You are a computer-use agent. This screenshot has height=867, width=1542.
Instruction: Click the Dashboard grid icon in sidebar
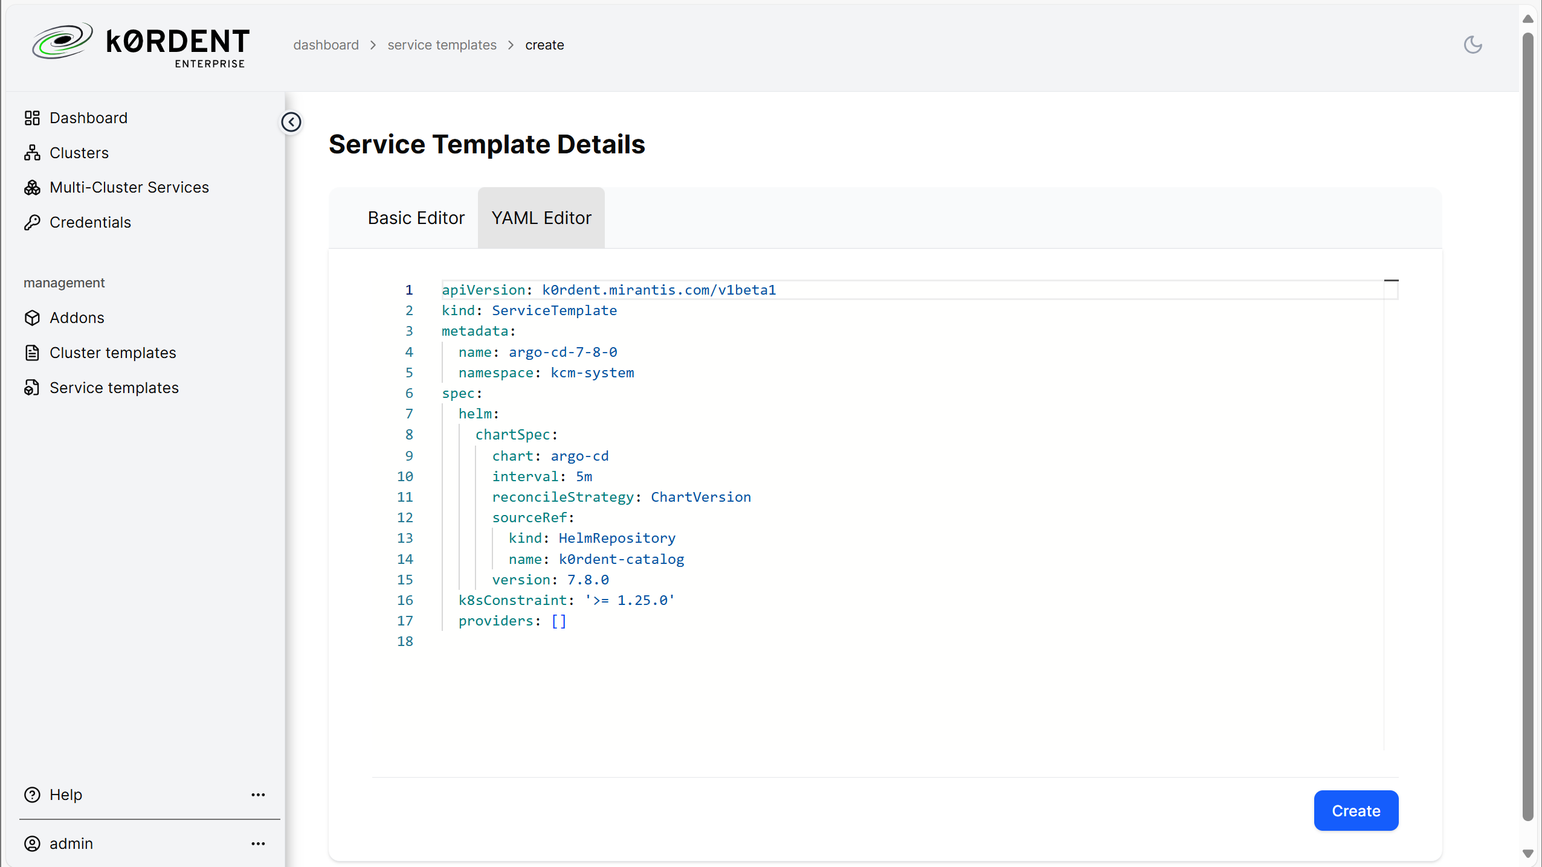coord(32,118)
